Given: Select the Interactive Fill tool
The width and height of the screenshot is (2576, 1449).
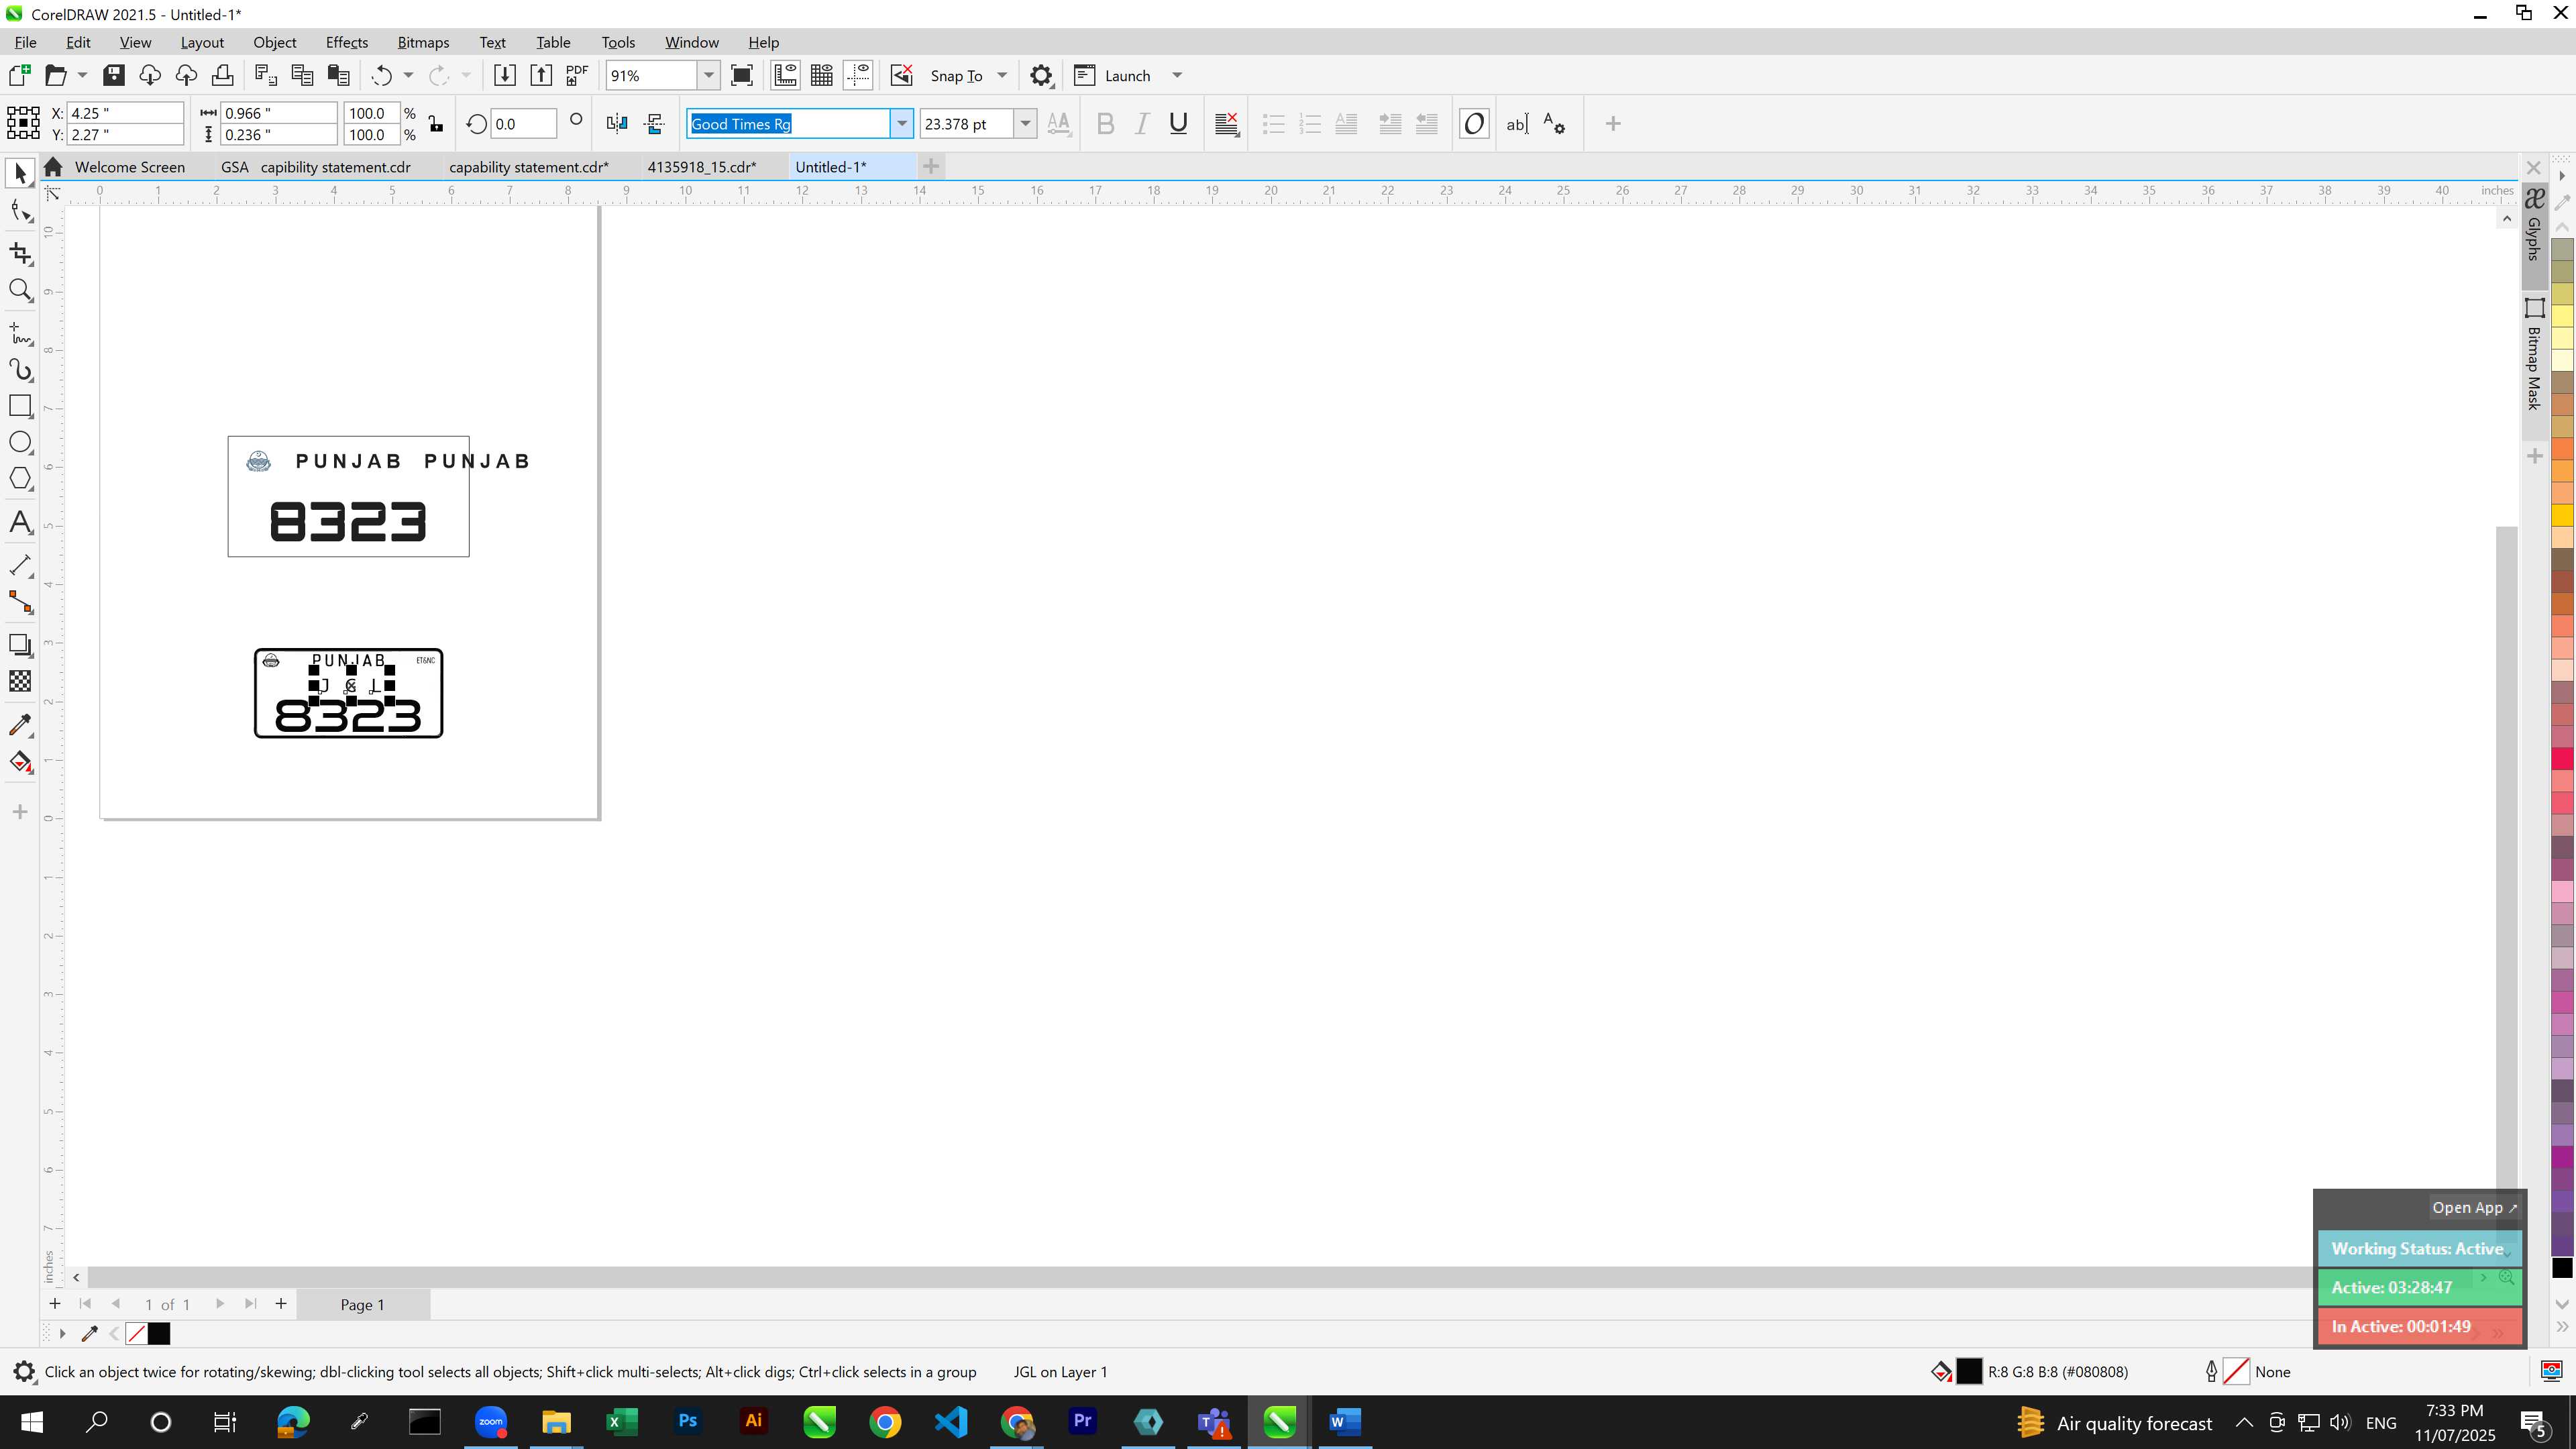Looking at the screenshot, I should tap(20, 762).
